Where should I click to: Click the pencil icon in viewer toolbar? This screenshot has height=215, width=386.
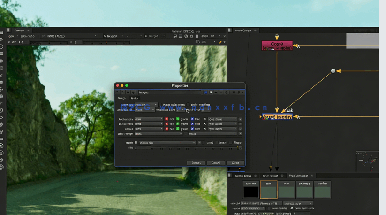click(220, 42)
